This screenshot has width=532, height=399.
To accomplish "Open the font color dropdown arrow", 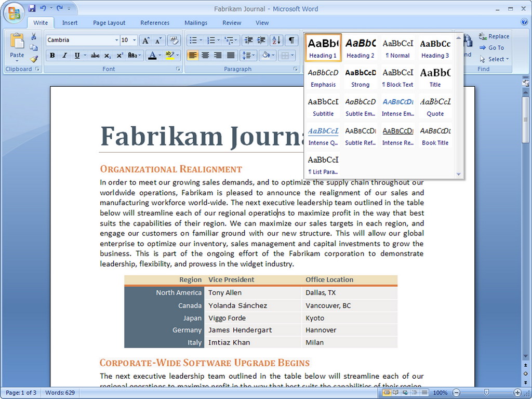I will click(159, 55).
